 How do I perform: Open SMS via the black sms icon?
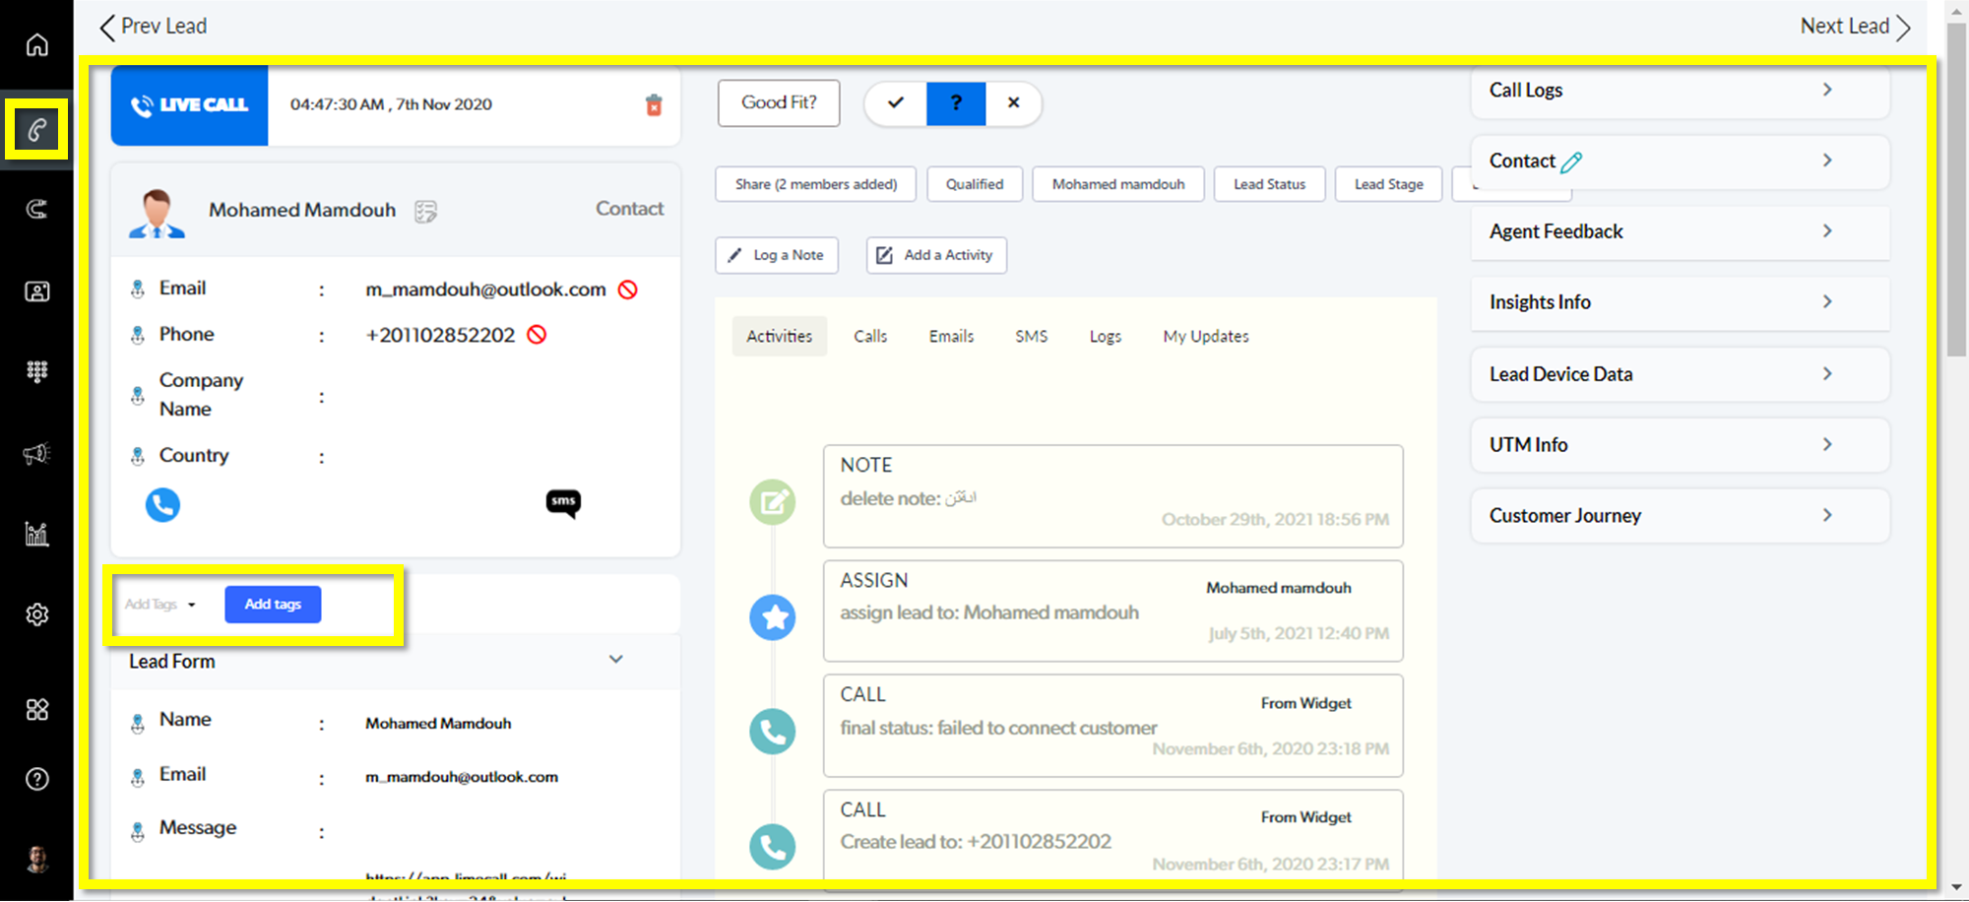[x=563, y=503]
